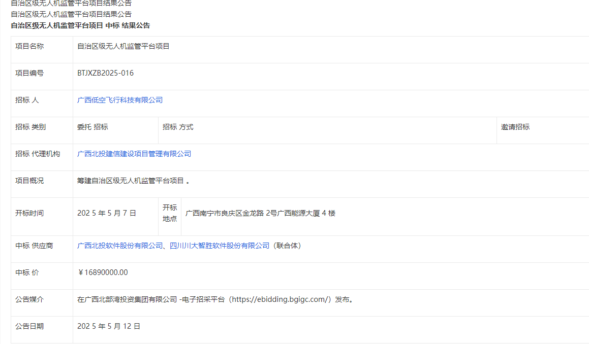The image size is (589, 344).
Task: Click the announcement date 202 5 年 5 月 12 日
Action: pyautogui.click(x=109, y=326)
